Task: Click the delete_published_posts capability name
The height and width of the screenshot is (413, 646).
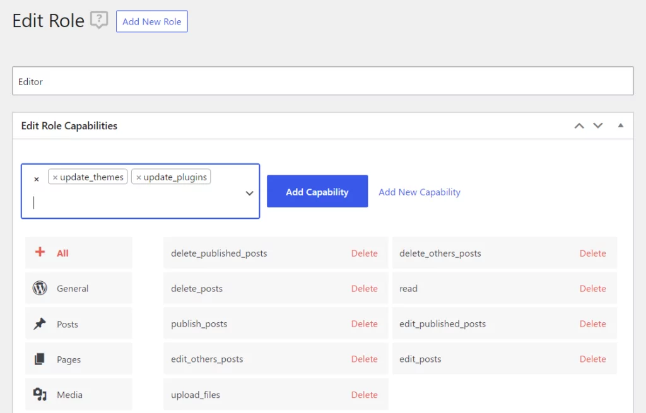Action: click(x=219, y=253)
